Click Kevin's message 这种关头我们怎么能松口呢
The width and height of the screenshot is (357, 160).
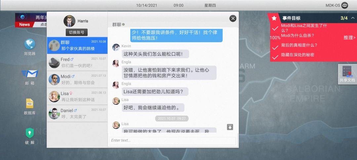[155, 54]
